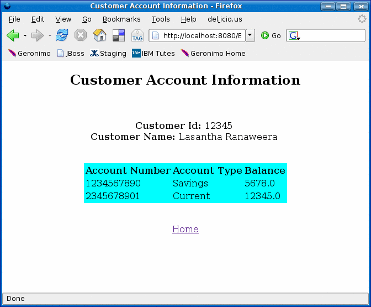Image resolution: width=371 pixels, height=307 pixels.
Task: Open the Bookmarks menu
Action: click(x=121, y=19)
